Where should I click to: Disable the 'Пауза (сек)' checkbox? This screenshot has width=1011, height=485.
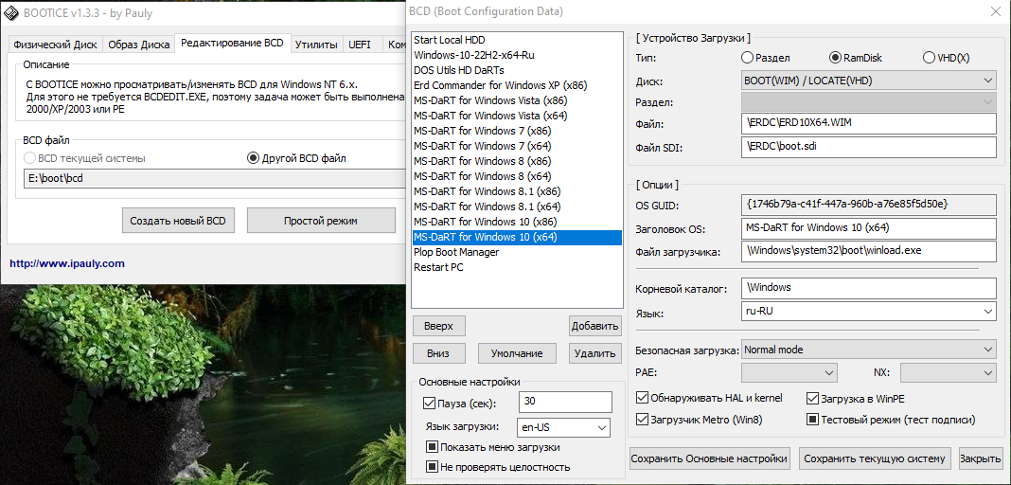(429, 404)
